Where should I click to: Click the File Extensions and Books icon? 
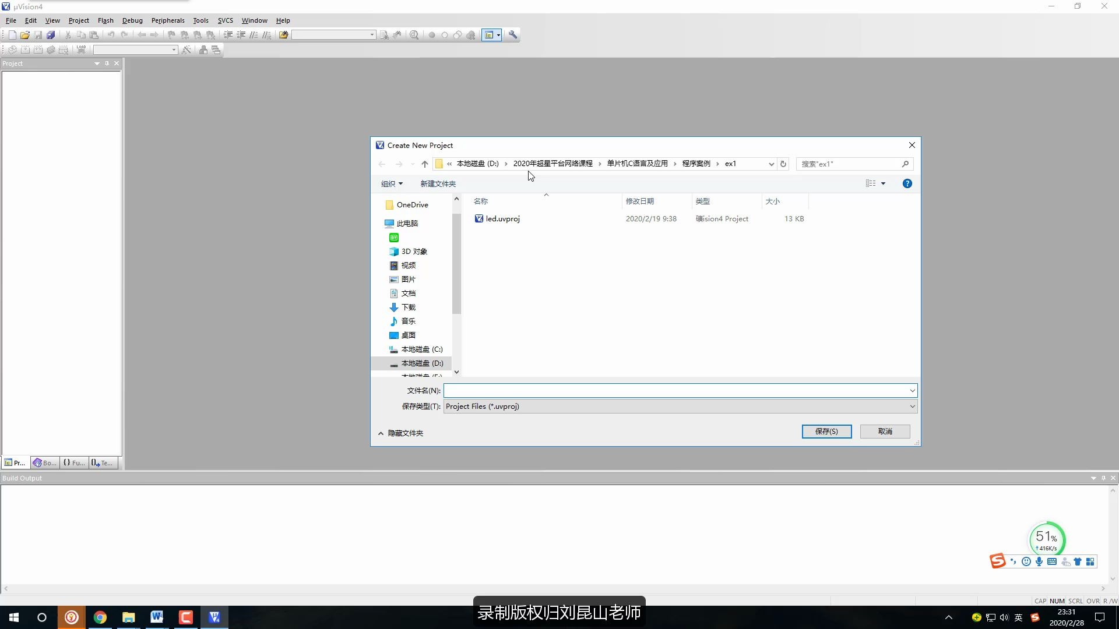[203, 50]
